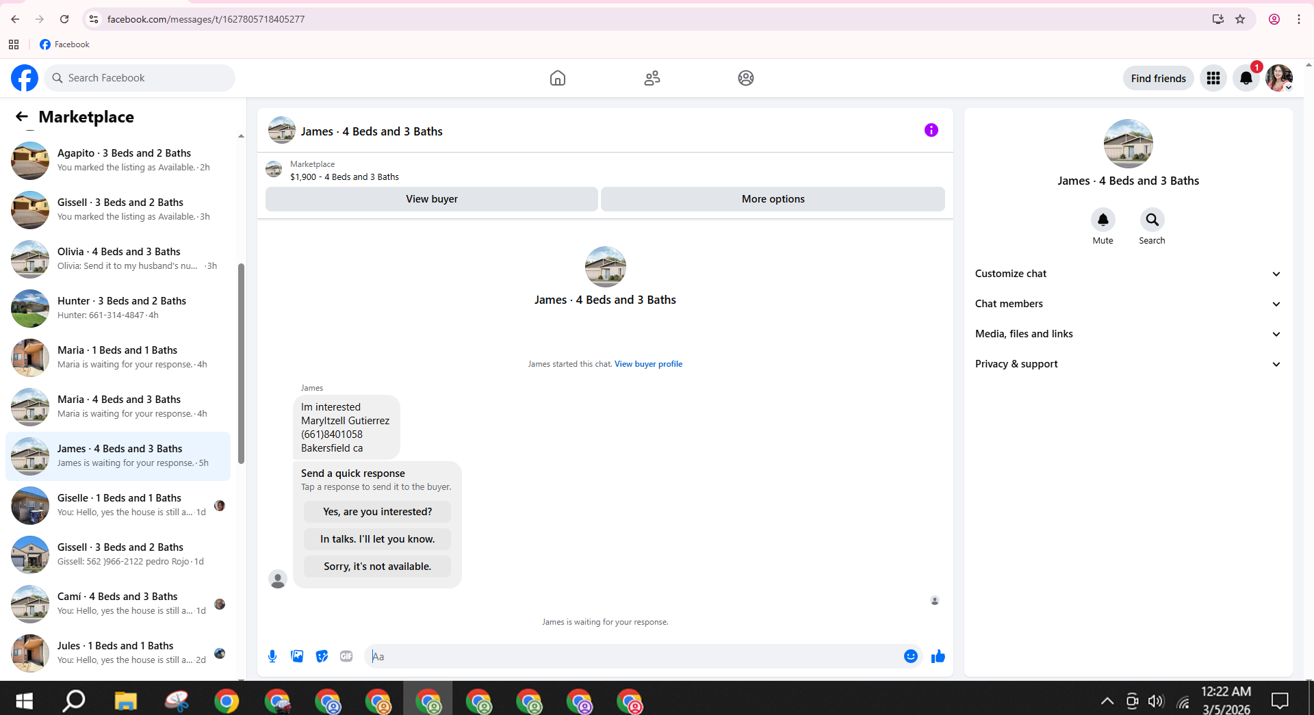Viewport: 1314px width, 715px height.
Task: Go back using the Marketplace back arrow
Action: (x=22, y=117)
